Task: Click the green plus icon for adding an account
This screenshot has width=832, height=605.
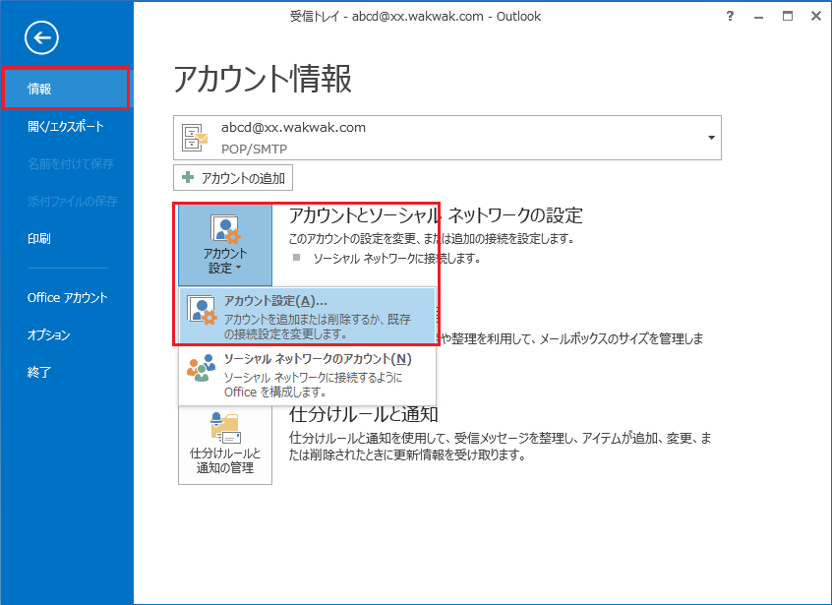Action: pyautogui.click(x=188, y=177)
